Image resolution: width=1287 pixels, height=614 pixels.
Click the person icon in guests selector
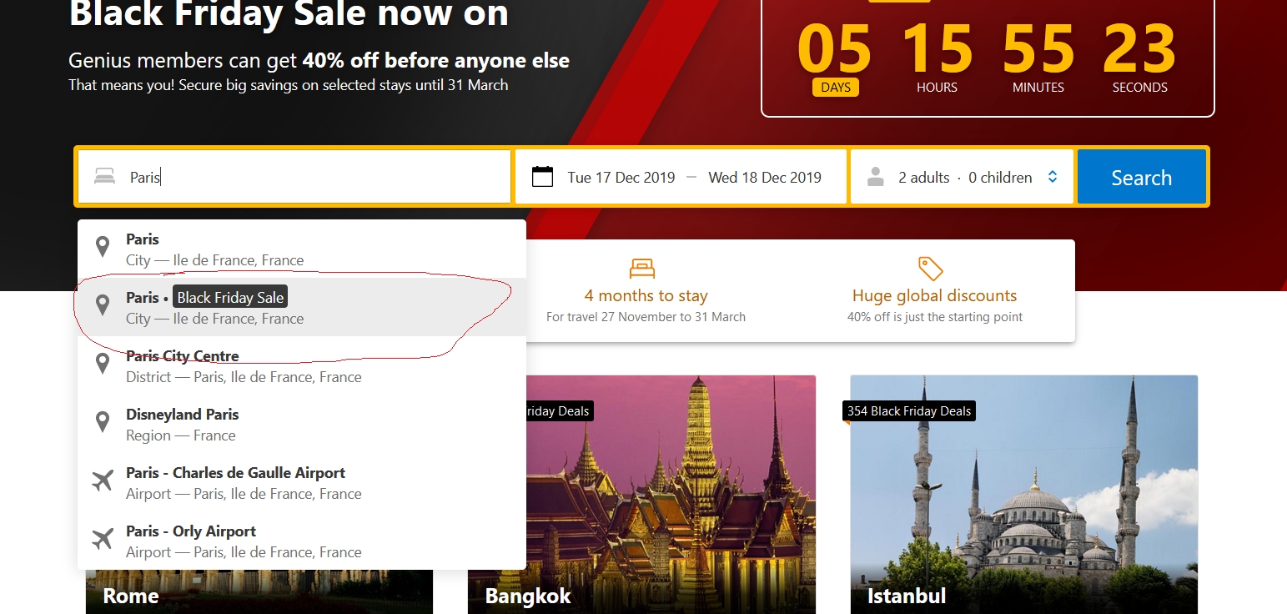(875, 177)
